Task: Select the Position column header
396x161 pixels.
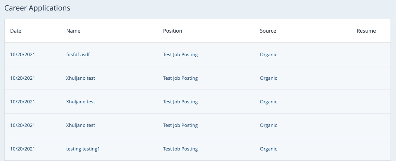Action: click(x=172, y=31)
